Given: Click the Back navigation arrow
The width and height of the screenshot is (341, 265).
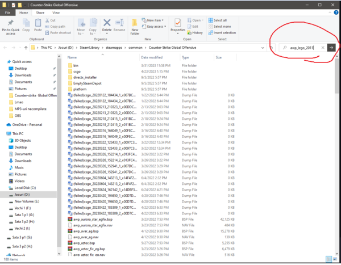Looking at the screenshot, I should [5, 48].
